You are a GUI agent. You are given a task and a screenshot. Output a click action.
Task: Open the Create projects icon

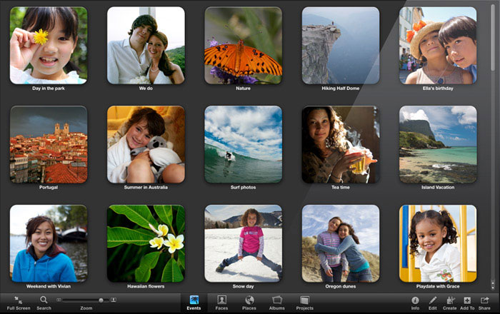click(450, 300)
